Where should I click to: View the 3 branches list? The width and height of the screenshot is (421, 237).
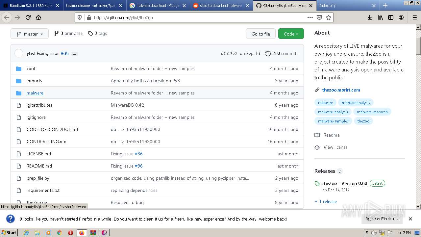click(x=68, y=34)
